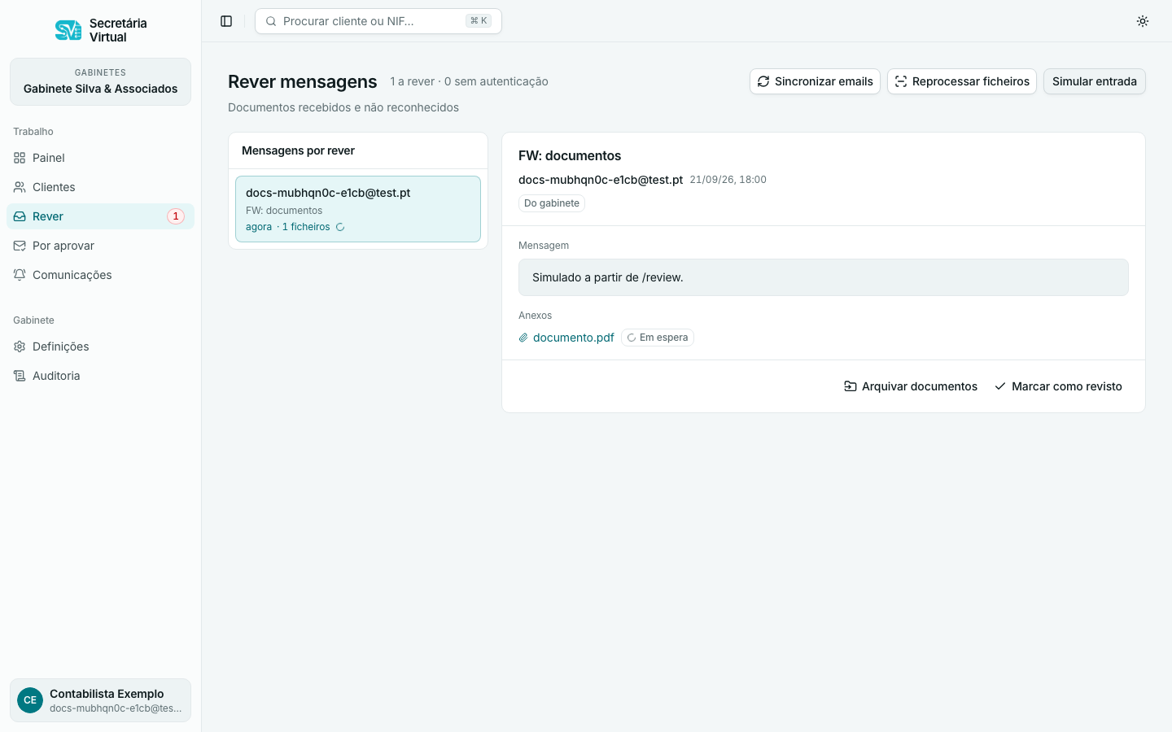This screenshot has height=732, width=1172.
Task: Click the ⌘K shortcut hint
Action: (479, 21)
